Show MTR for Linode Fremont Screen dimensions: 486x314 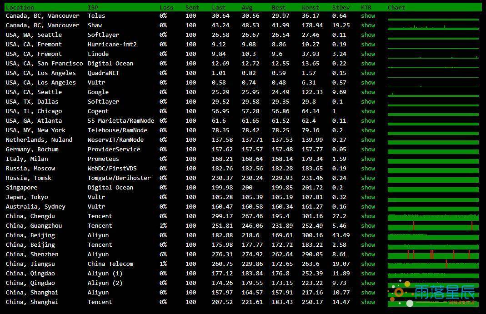(368, 54)
